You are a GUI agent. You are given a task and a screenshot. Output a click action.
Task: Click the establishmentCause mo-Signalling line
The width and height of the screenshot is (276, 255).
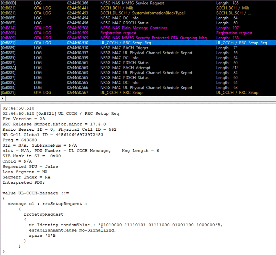pos(72,230)
